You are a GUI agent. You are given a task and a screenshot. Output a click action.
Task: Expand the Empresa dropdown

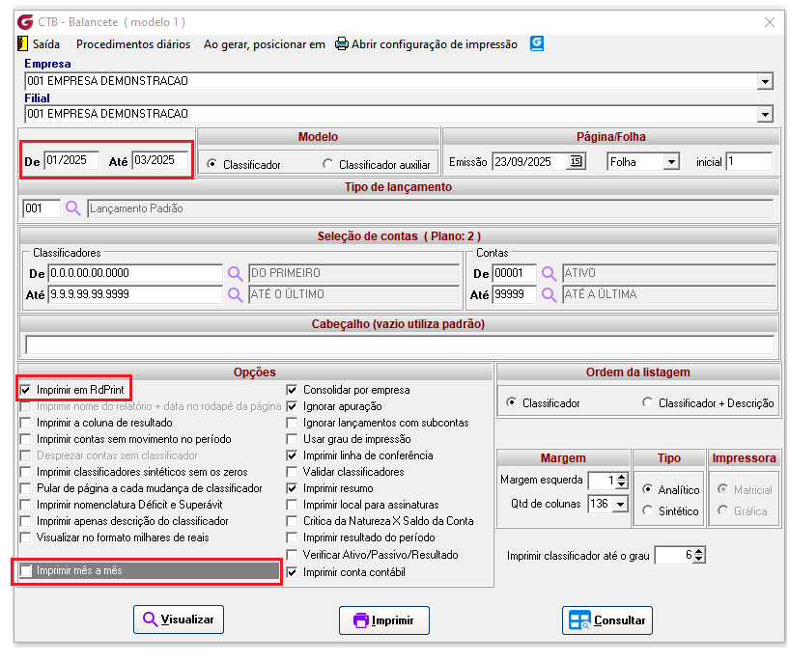tap(765, 81)
